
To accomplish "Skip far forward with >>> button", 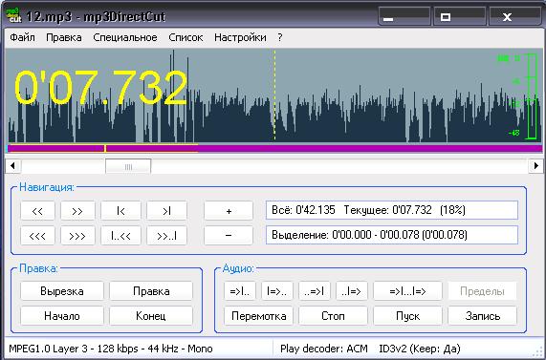I will 77,236.
